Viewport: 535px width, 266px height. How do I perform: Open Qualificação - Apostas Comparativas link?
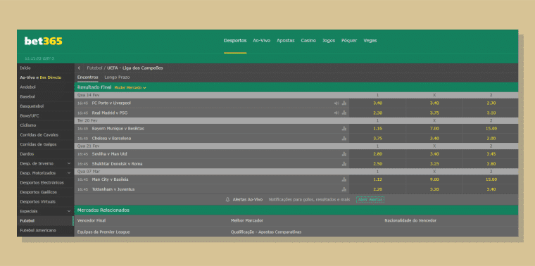tap(266, 232)
